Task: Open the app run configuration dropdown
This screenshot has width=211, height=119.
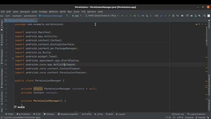Action: click(76, 16)
